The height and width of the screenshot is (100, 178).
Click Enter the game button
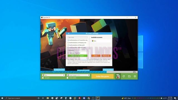pos(103,76)
